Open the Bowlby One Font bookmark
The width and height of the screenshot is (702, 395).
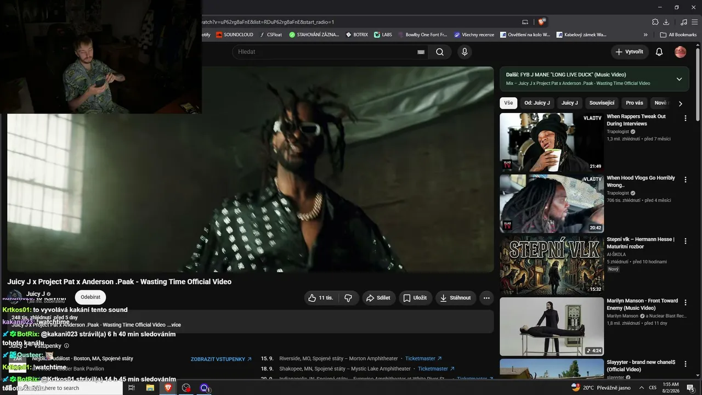422,35
